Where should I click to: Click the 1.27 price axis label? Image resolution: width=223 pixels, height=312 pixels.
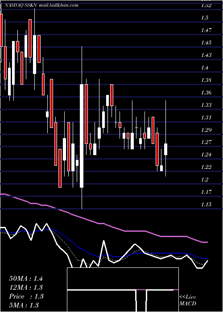(206, 142)
